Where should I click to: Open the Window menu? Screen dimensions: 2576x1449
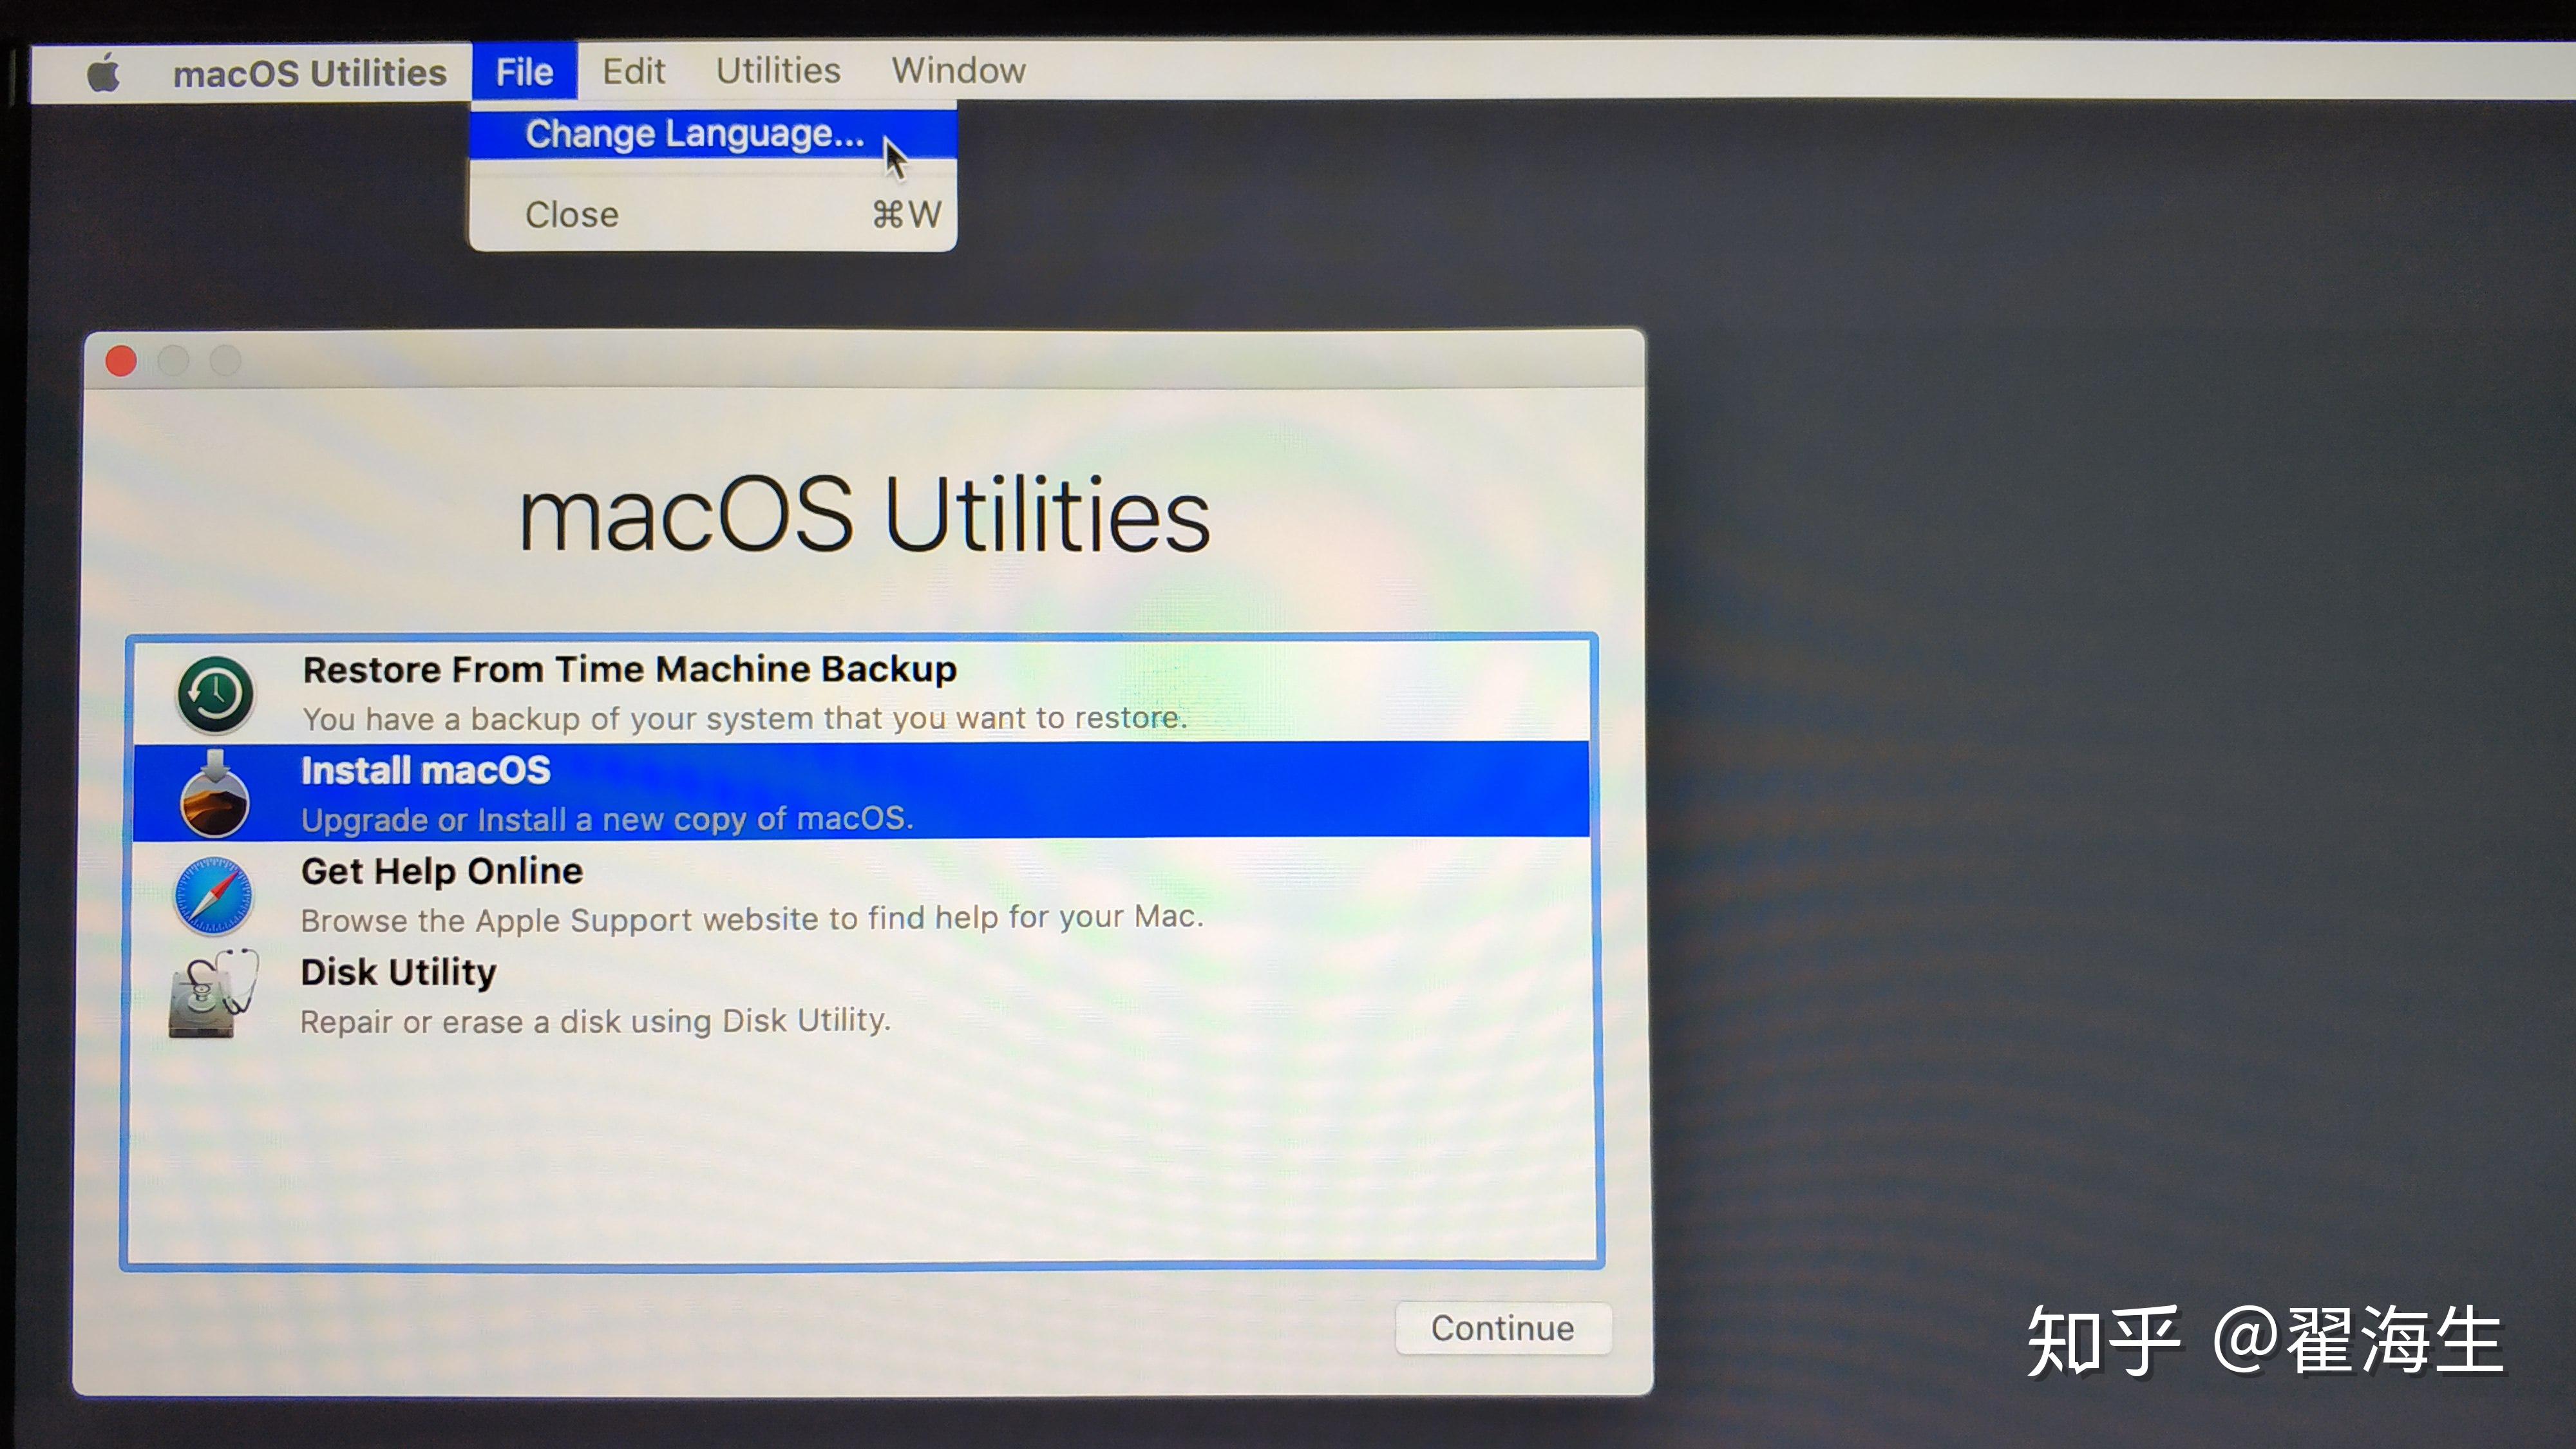[x=958, y=71]
